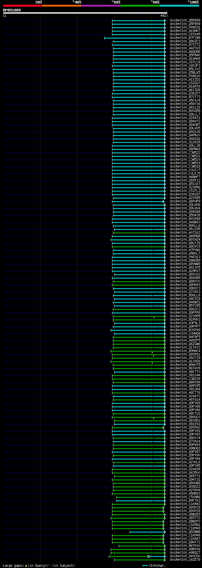
Task: Click the white query ruler bar
Action: [85, 13]
